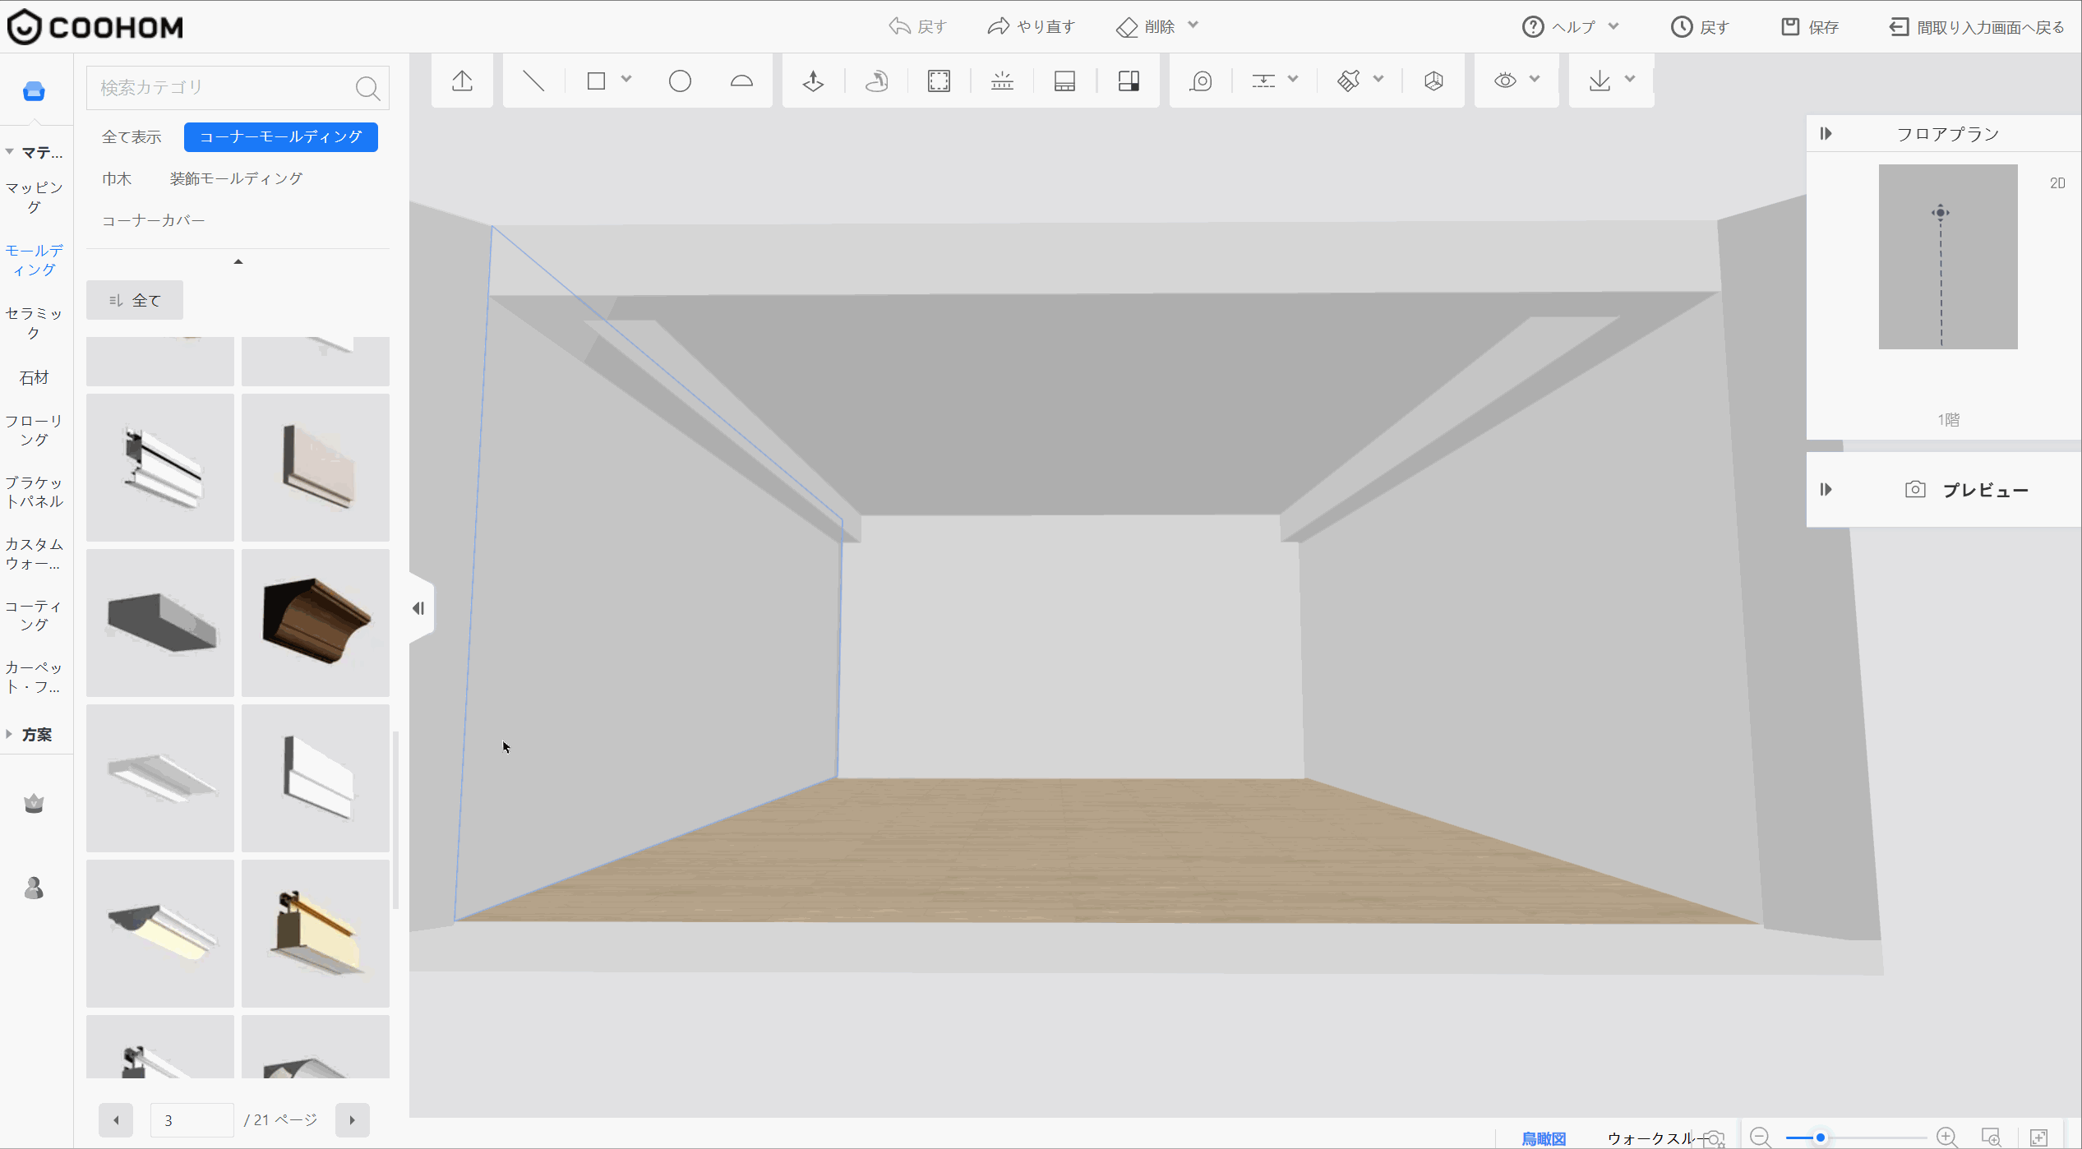Image resolution: width=2082 pixels, height=1149 pixels.
Task: Click the 削除 eraser button
Action: [1146, 27]
